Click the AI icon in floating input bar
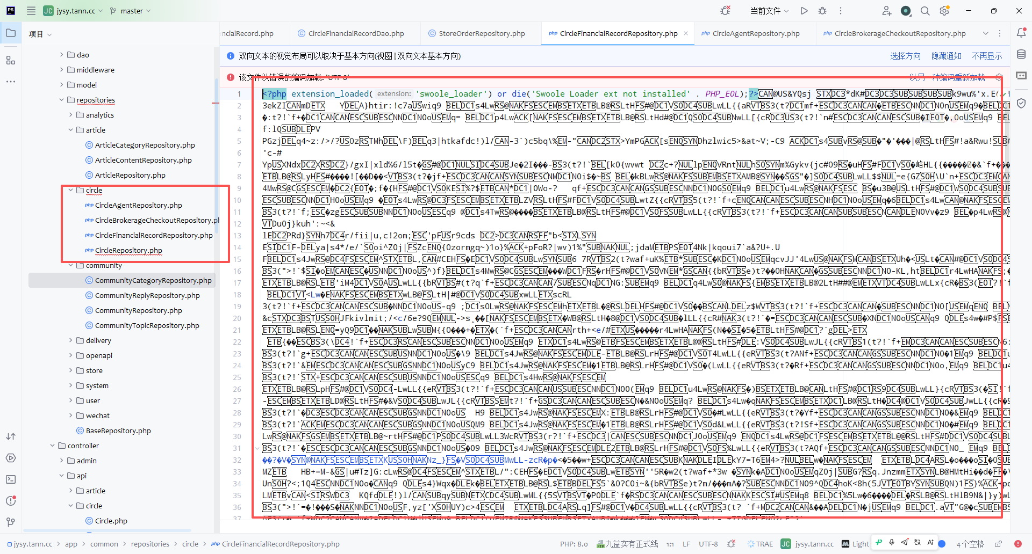 pyautogui.click(x=930, y=543)
